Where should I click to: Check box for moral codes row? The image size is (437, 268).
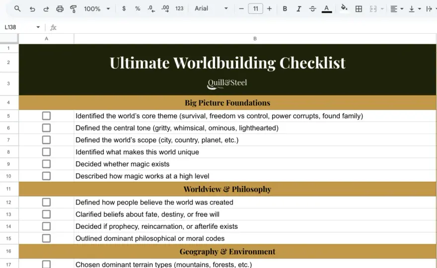click(x=46, y=238)
